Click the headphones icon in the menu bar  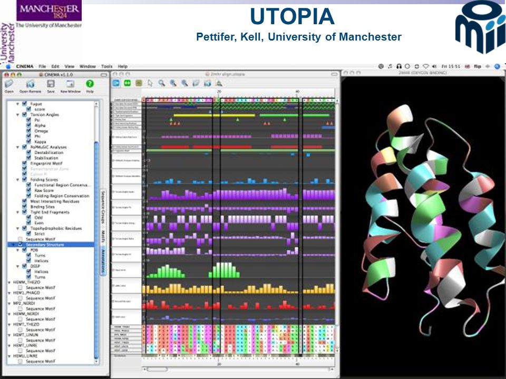399,66
